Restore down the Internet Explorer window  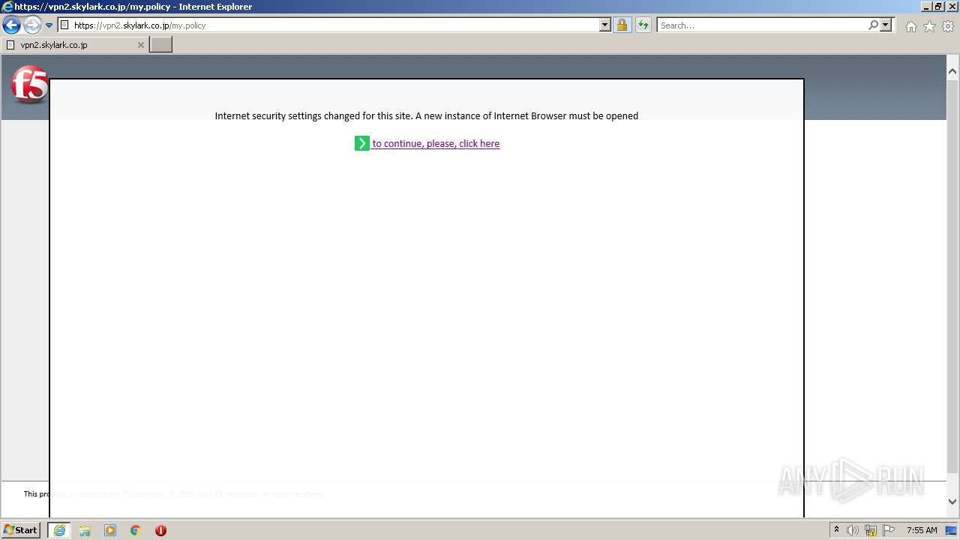[938, 7]
